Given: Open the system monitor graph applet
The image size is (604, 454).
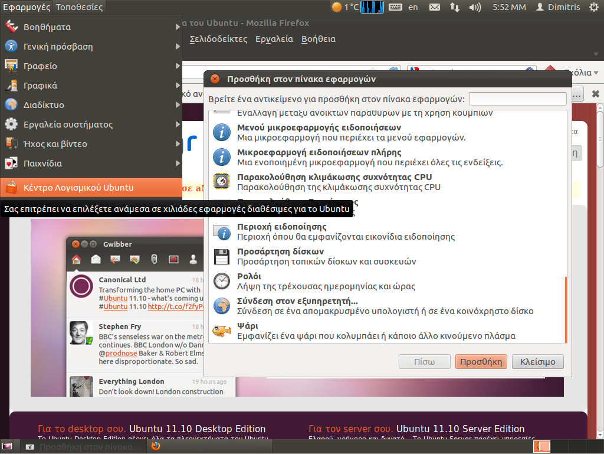Looking at the screenshot, I should (372, 7).
